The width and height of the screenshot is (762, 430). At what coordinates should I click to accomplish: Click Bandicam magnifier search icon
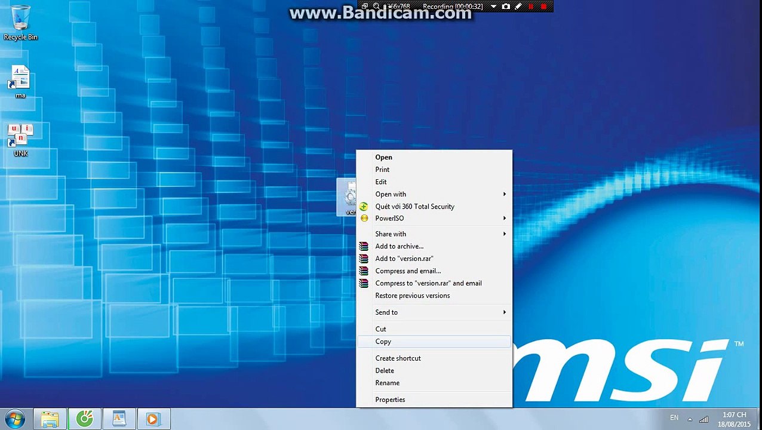[x=376, y=7]
